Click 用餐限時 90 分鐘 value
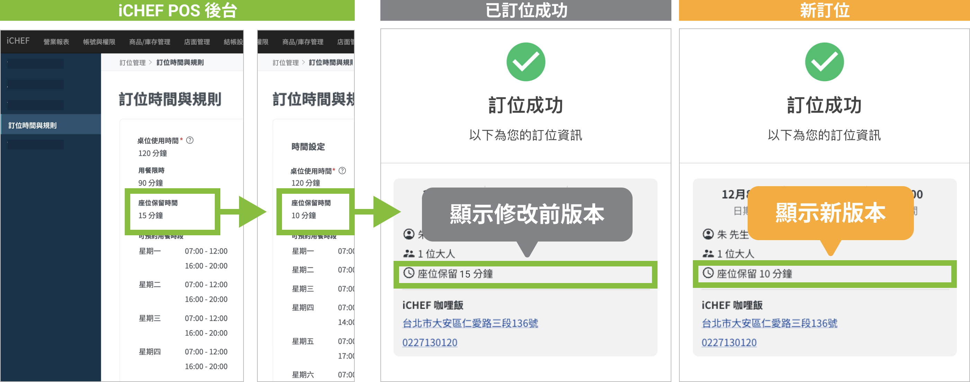Image resolution: width=970 pixels, height=382 pixels. [151, 183]
